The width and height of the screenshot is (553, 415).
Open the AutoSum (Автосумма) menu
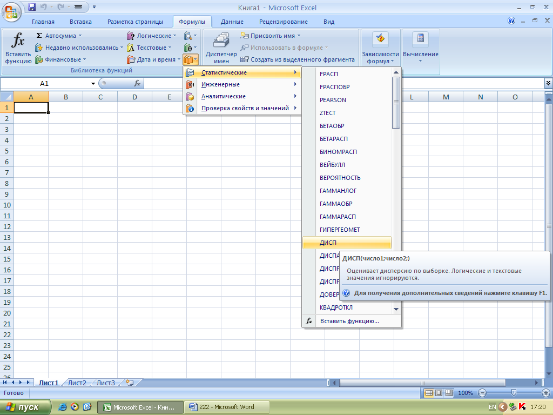(58, 36)
